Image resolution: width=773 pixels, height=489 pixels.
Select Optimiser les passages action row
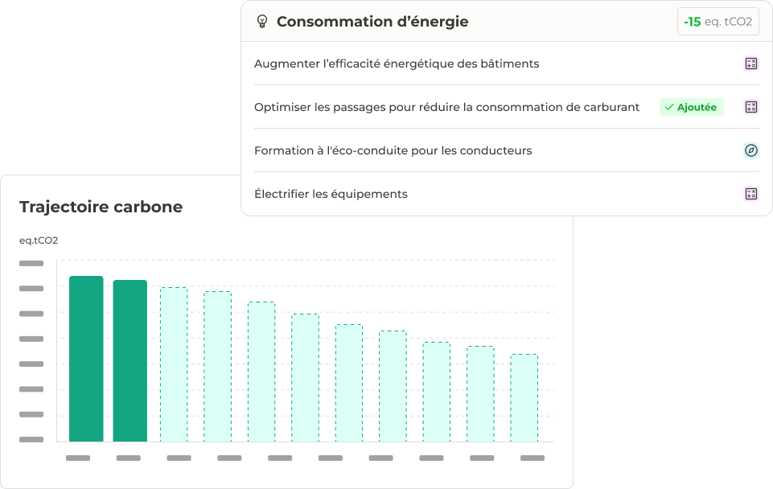[446, 107]
